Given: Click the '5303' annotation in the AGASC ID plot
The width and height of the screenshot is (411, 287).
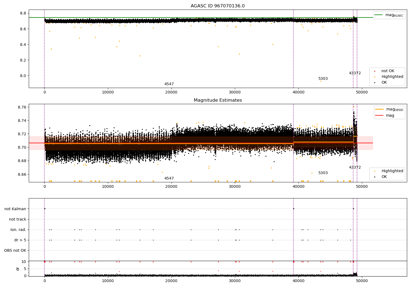Looking at the screenshot, I should pos(323,79).
